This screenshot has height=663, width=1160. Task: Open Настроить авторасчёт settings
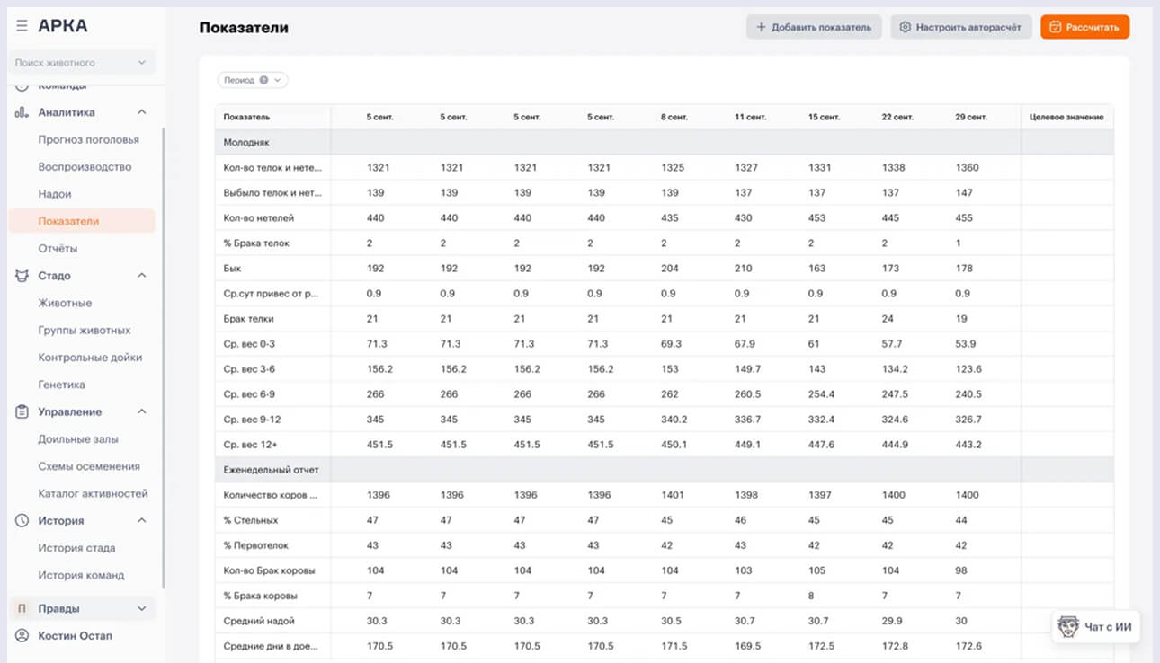tap(961, 27)
